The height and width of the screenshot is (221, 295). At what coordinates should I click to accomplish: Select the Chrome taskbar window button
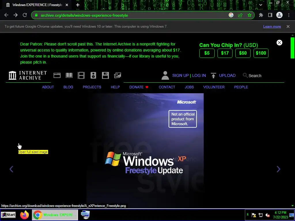55,215
